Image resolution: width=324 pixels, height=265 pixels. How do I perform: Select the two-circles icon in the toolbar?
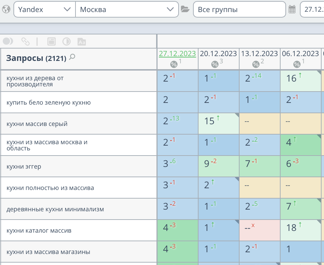(8, 42)
